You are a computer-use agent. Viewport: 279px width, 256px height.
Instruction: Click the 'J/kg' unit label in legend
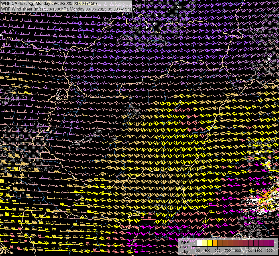point(184,252)
